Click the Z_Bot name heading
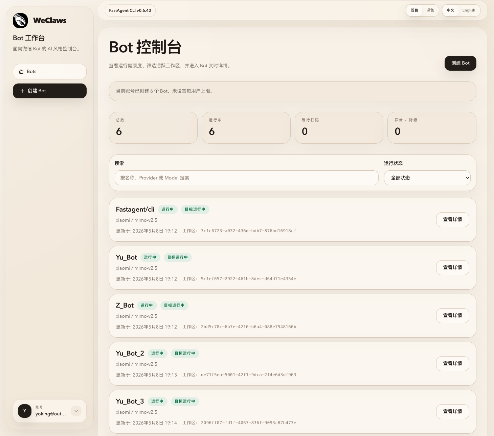Viewport: 494px width, 436px height. 125,306
